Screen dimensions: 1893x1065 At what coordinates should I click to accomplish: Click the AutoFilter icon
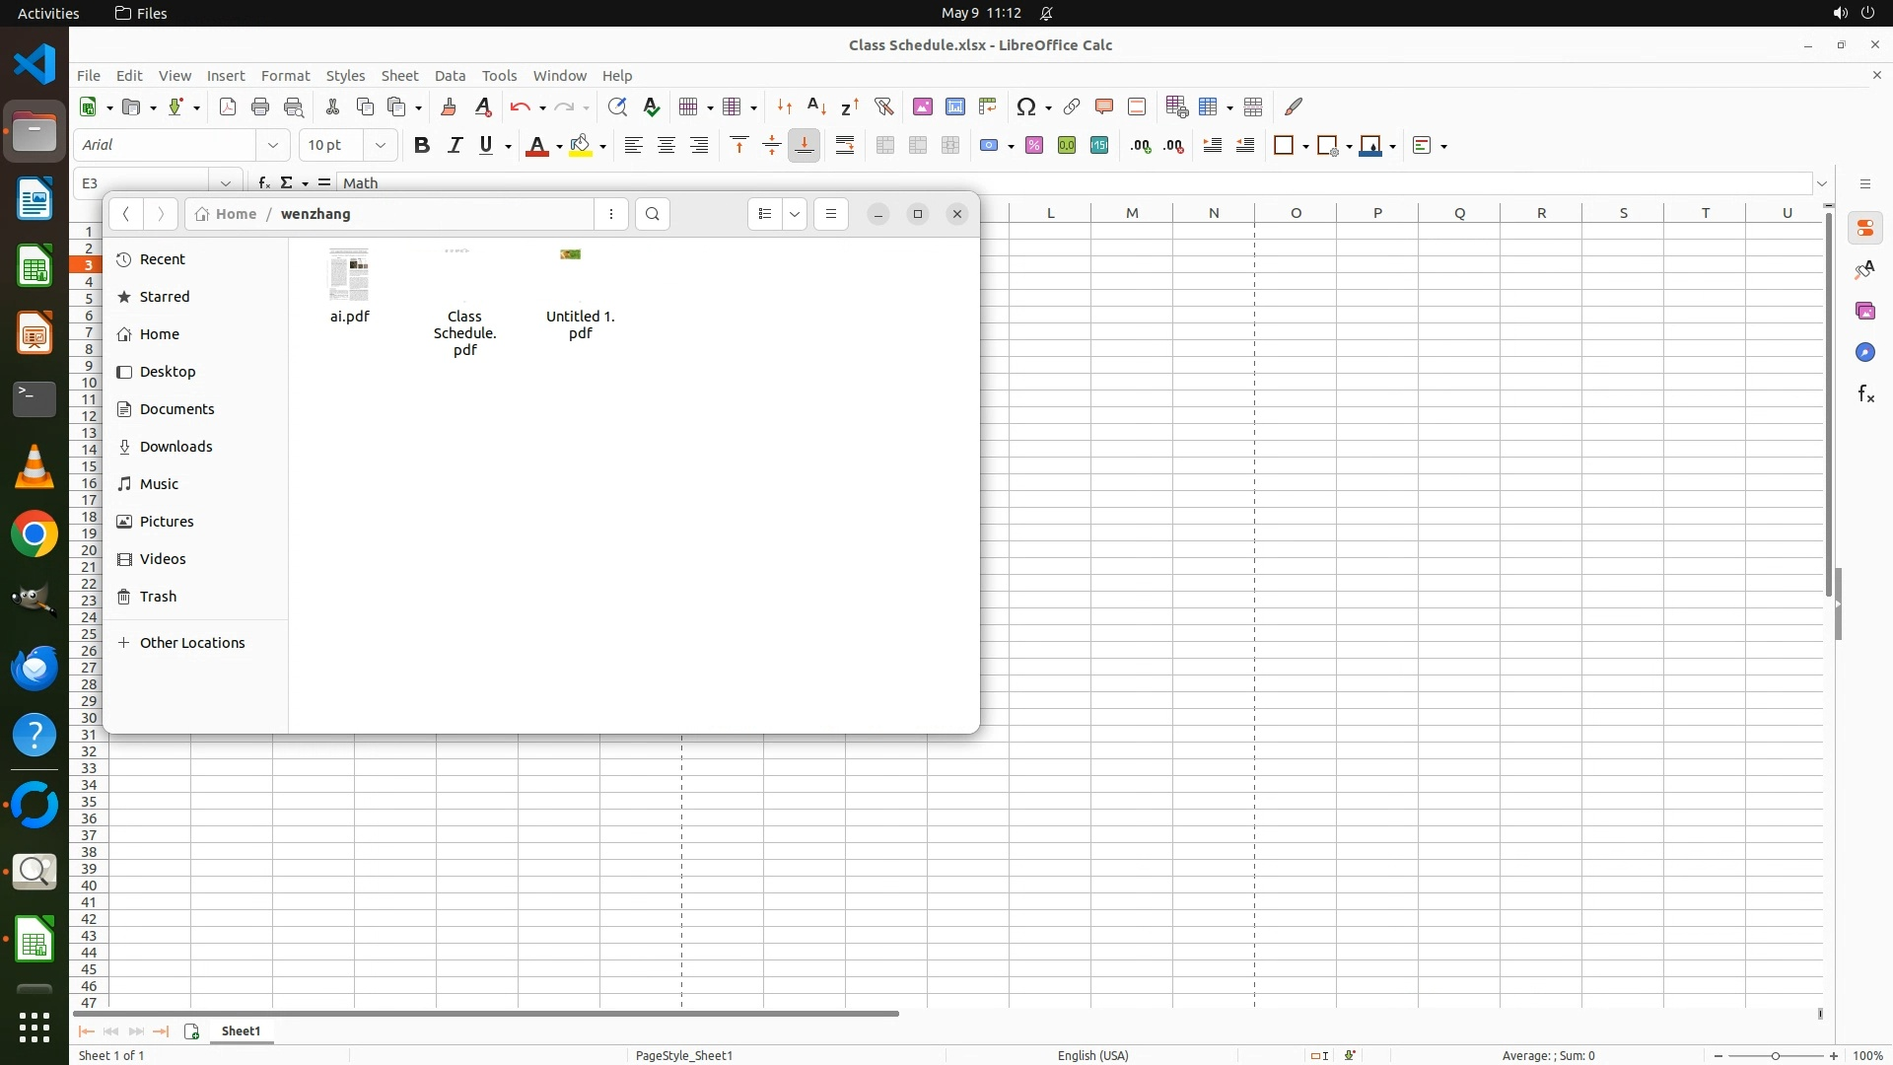[x=883, y=106]
